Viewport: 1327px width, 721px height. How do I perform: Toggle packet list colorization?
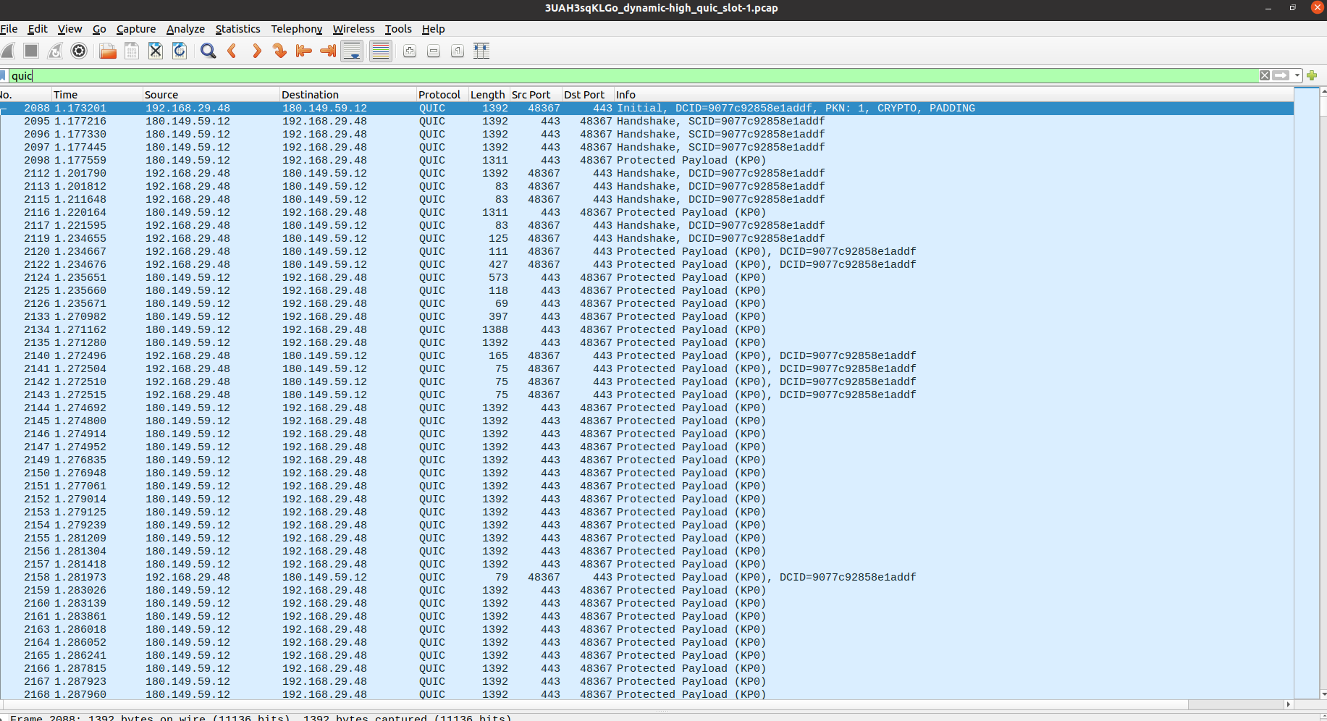click(380, 51)
